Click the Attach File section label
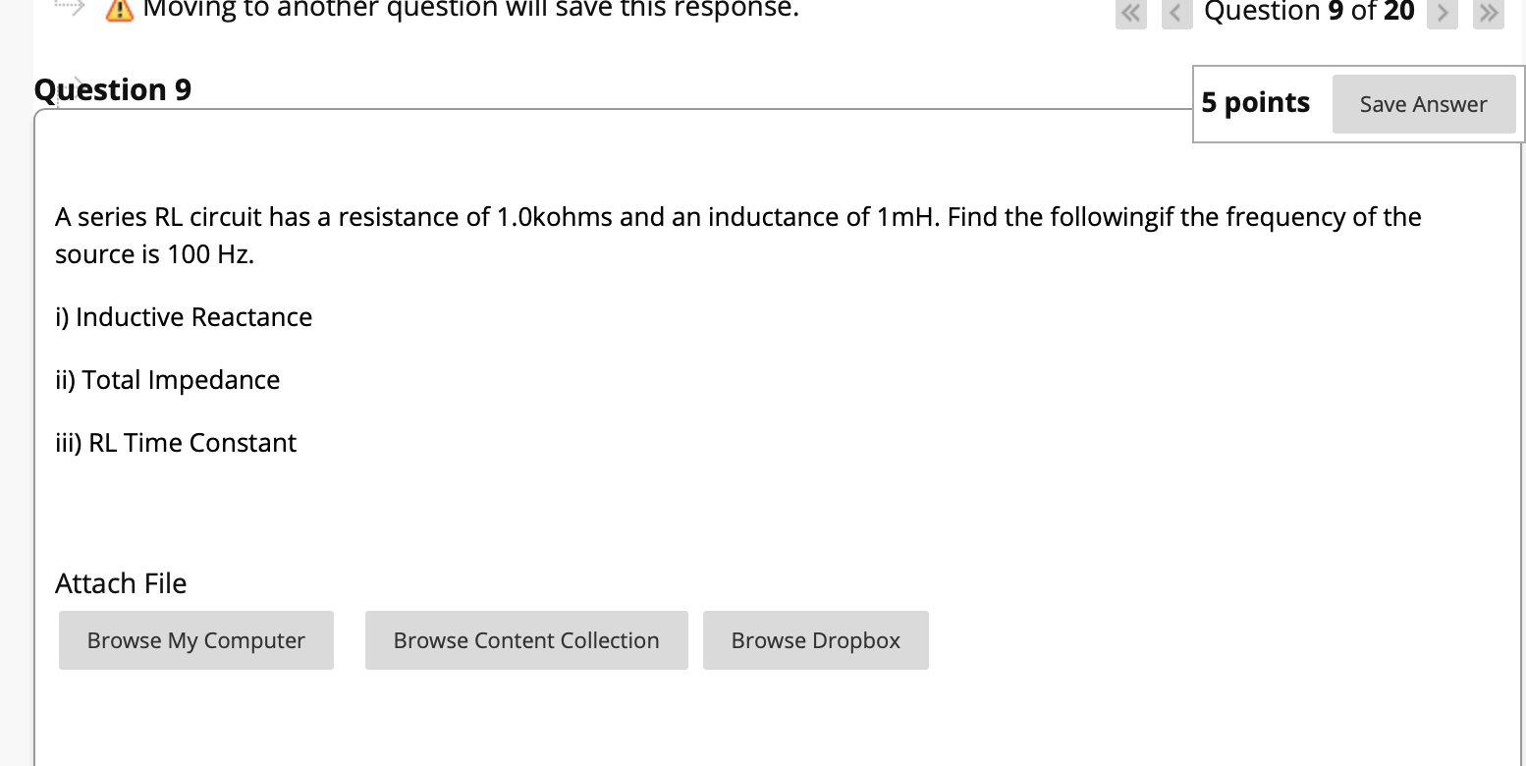 (x=121, y=582)
